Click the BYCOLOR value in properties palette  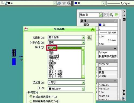[104, 64]
